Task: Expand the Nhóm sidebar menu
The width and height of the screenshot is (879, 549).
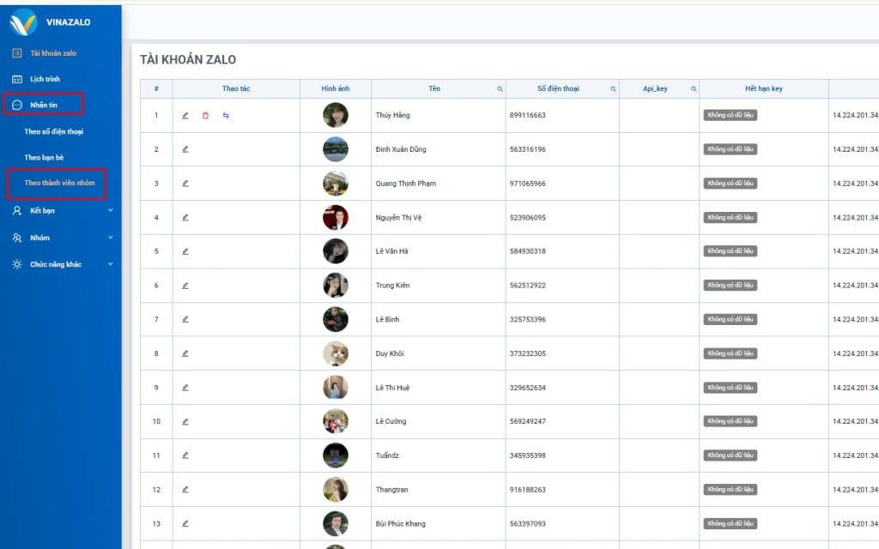Action: (60, 238)
